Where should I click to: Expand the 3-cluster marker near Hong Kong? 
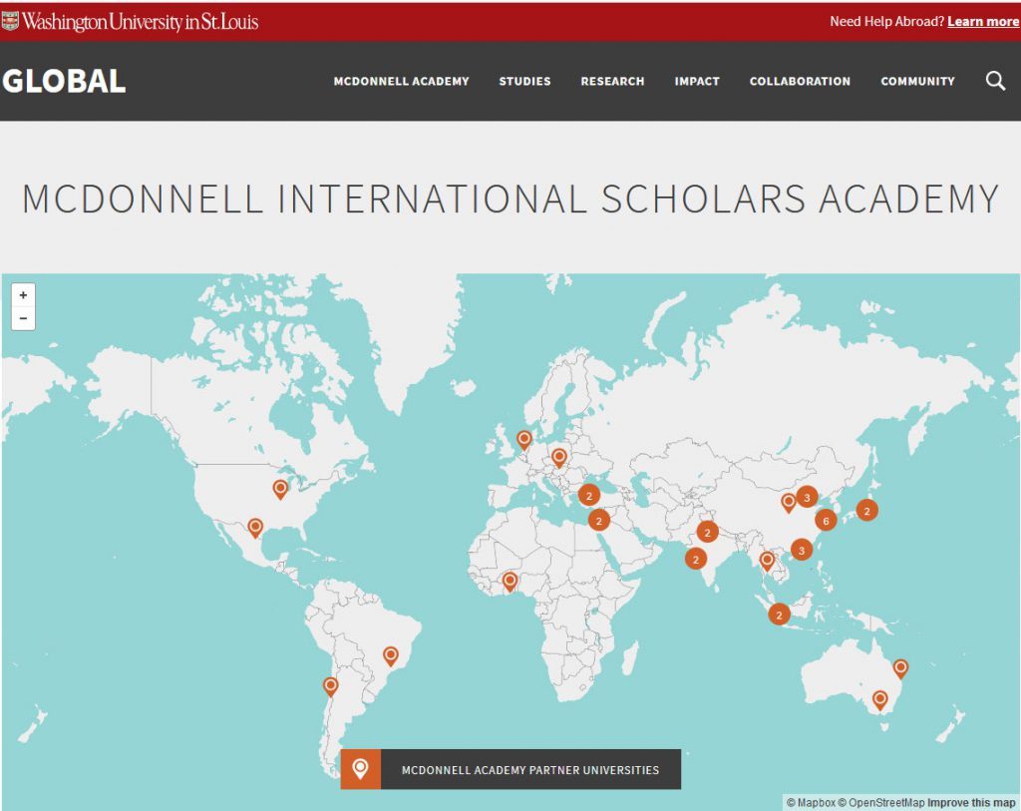pos(802,550)
